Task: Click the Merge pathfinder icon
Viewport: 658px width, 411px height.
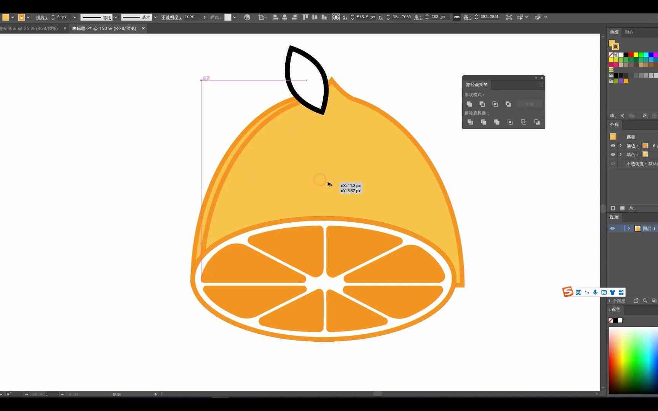Action: click(497, 122)
